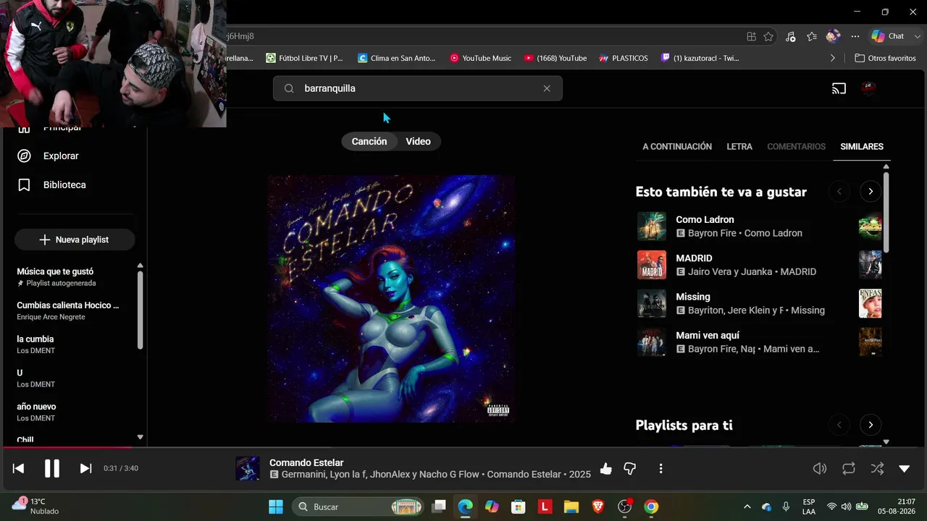Click the cast to device icon

pos(839,88)
